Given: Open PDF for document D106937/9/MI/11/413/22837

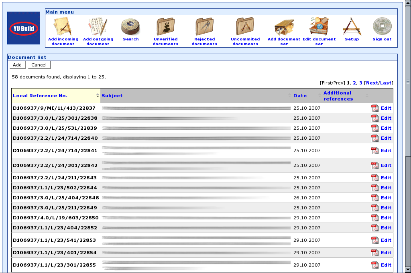Looking at the screenshot, I should click(374, 108).
